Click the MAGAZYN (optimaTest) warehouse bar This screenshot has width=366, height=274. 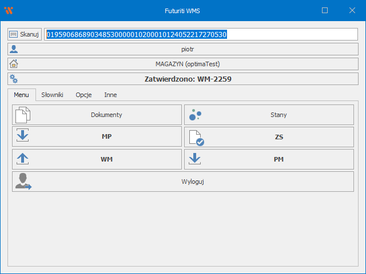click(188, 64)
